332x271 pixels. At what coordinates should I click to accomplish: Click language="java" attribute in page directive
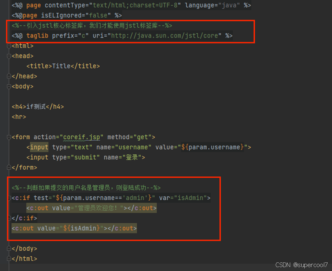(212, 5)
